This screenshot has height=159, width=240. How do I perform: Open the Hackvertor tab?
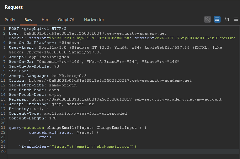(x=94, y=19)
